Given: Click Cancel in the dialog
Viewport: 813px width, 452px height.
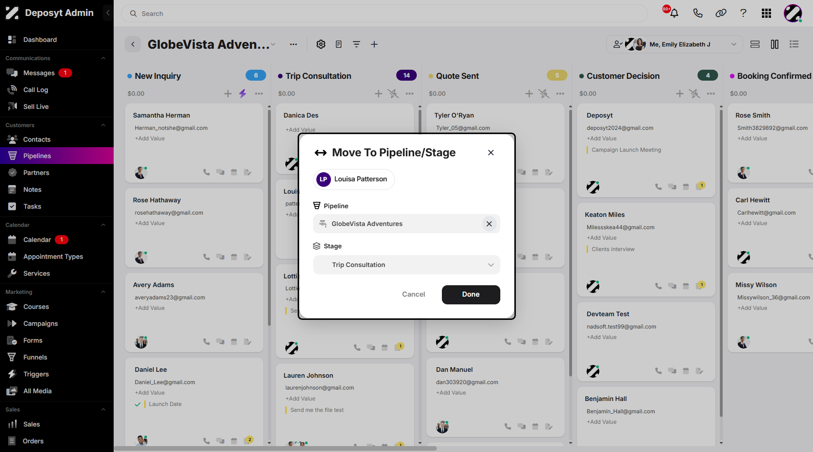Looking at the screenshot, I should [x=413, y=294].
